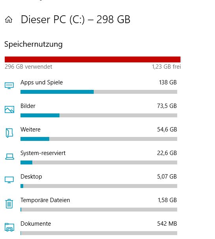Viewport: 215px width, 239px height.
Task: Open the Dokumente folder icon
Action: [x=9, y=227]
